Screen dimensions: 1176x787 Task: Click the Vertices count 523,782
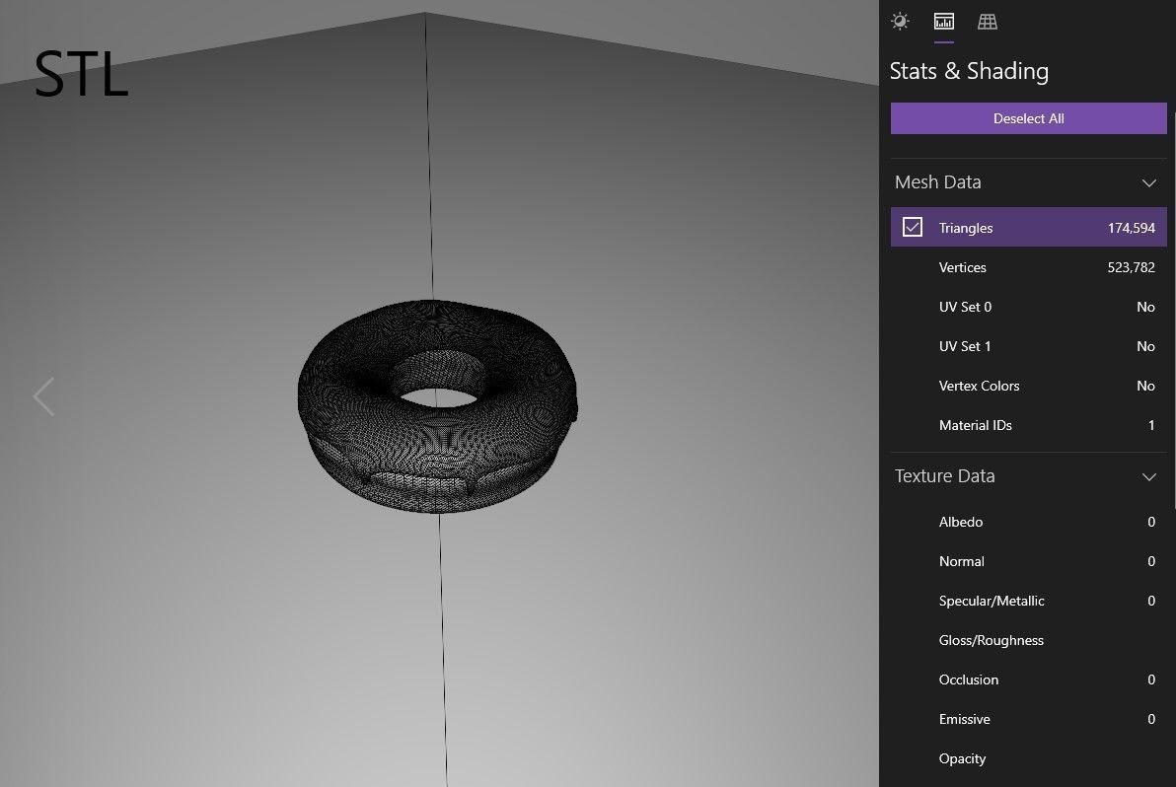point(1131,267)
